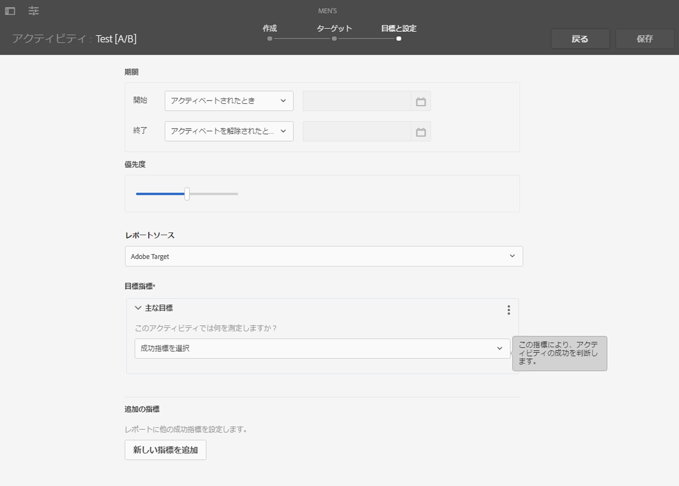Open the 開始 dropdown アクティベートされたとき
This screenshot has height=486, width=679.
[229, 101]
